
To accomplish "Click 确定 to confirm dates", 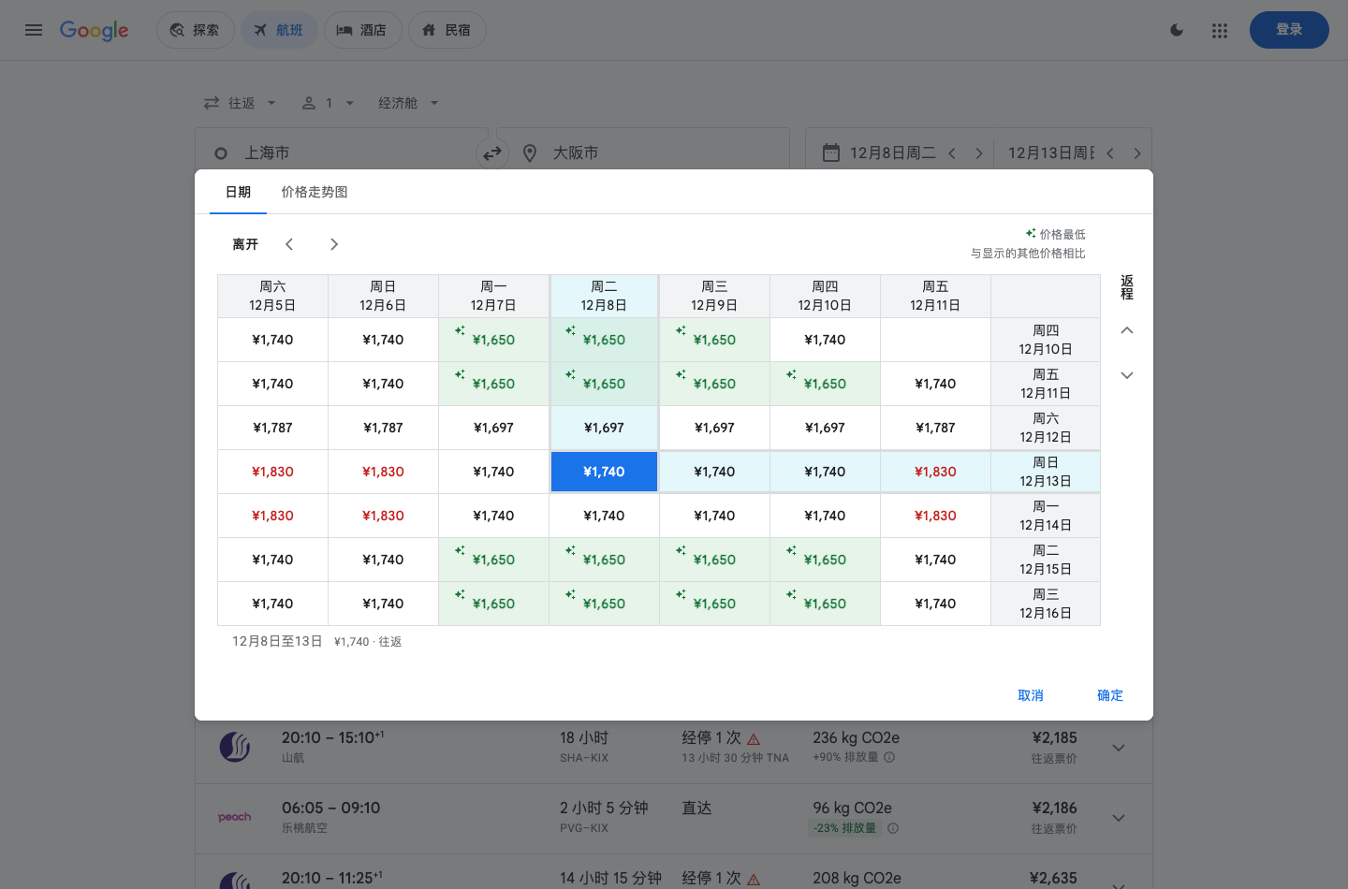I will 1110,695.
